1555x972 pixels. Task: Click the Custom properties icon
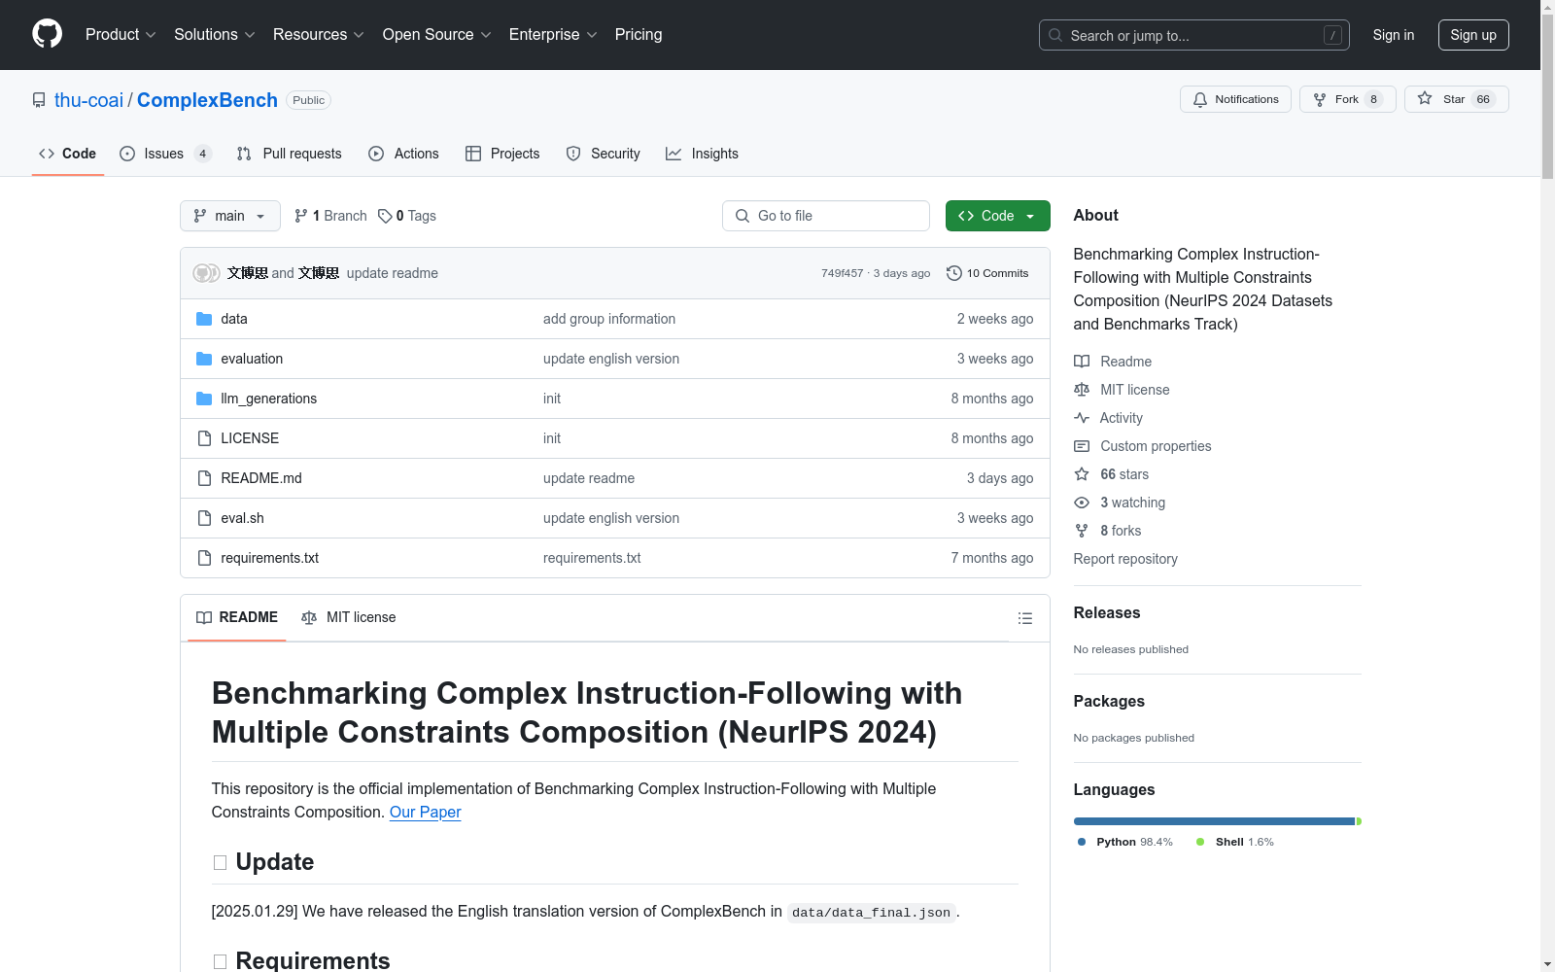coord(1082,446)
